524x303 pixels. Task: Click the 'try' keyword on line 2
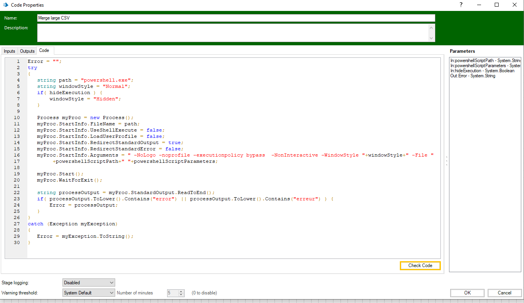tap(32, 68)
